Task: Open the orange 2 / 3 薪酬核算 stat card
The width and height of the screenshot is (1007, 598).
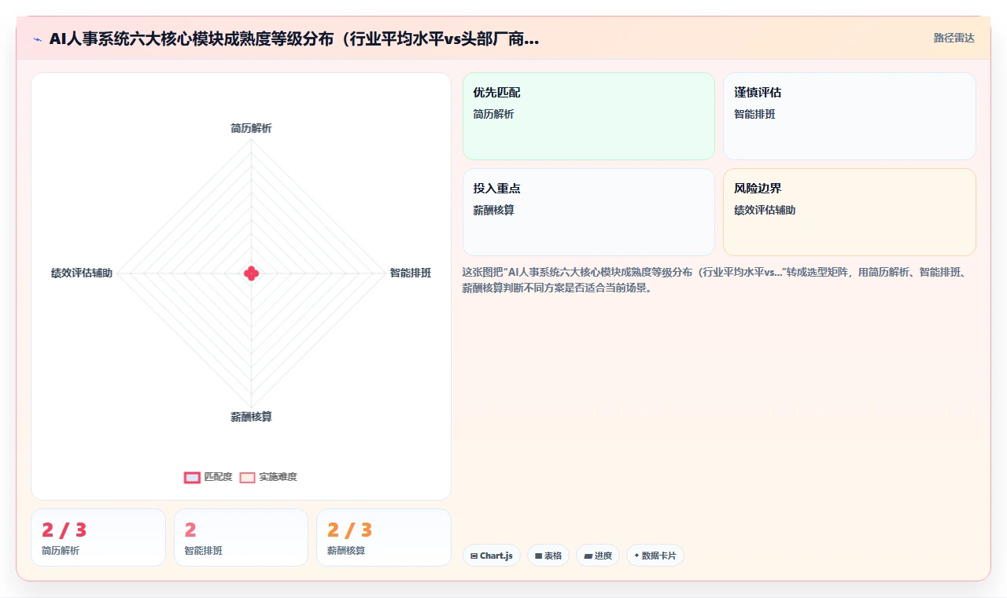Action: pos(384,537)
